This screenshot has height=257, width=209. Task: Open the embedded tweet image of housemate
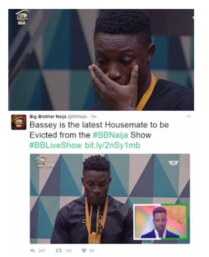(110, 199)
